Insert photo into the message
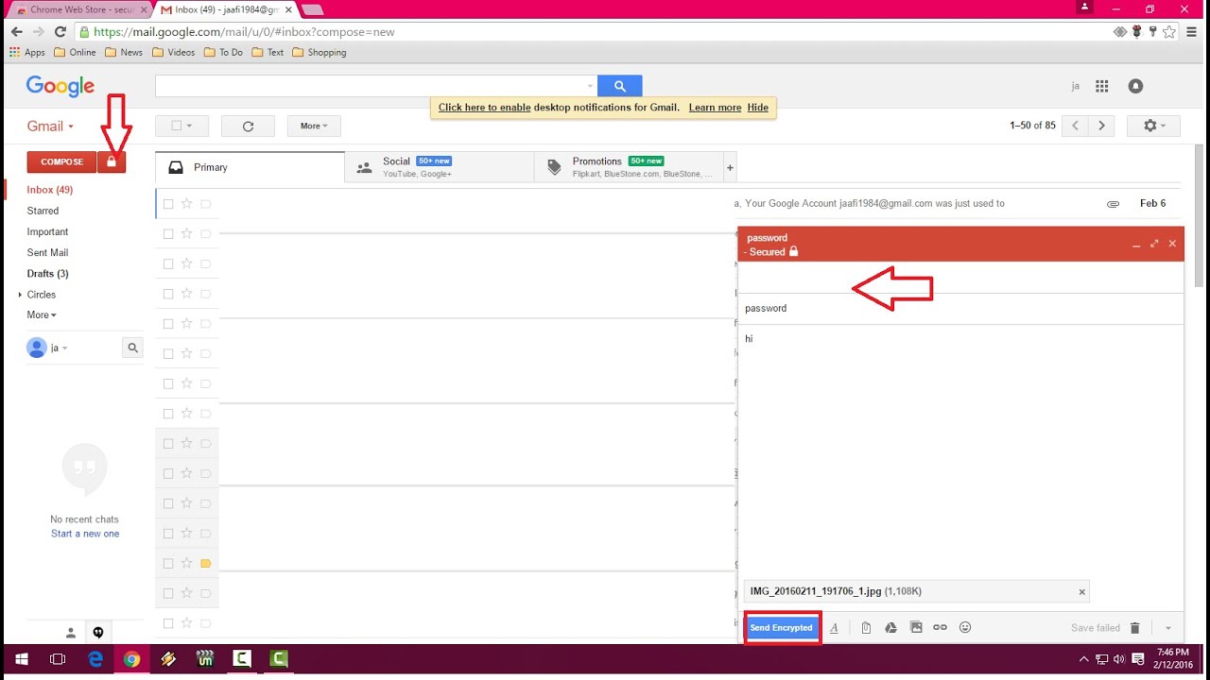The width and height of the screenshot is (1210, 680). click(x=916, y=628)
